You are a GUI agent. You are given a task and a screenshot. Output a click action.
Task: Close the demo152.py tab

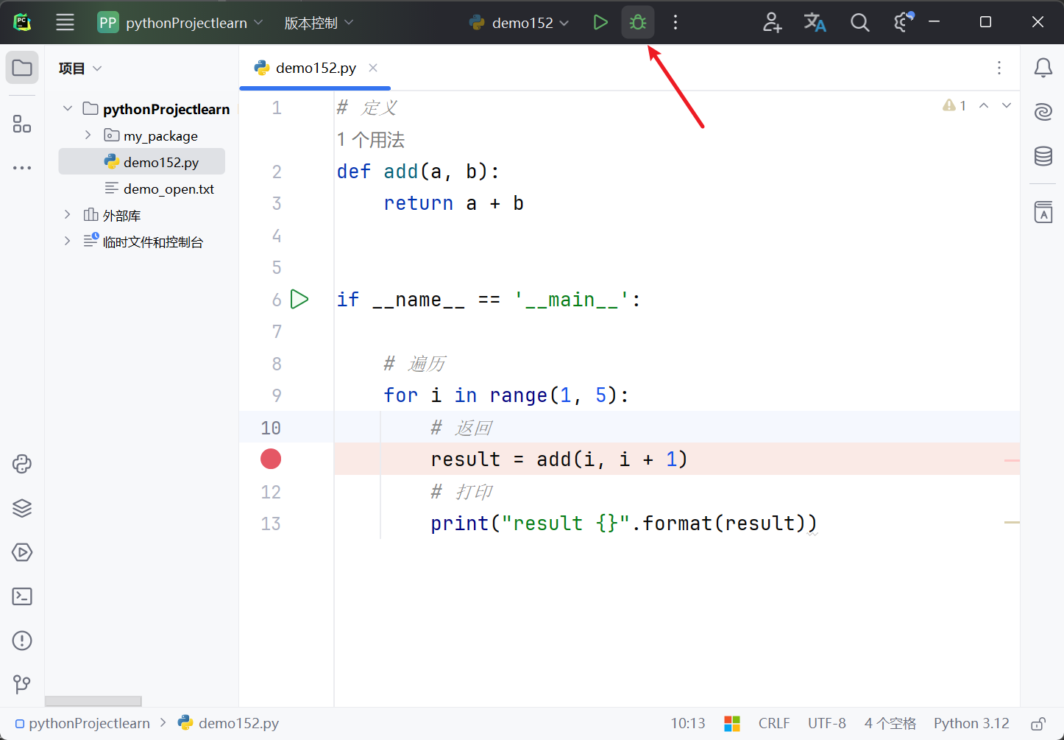[373, 68]
